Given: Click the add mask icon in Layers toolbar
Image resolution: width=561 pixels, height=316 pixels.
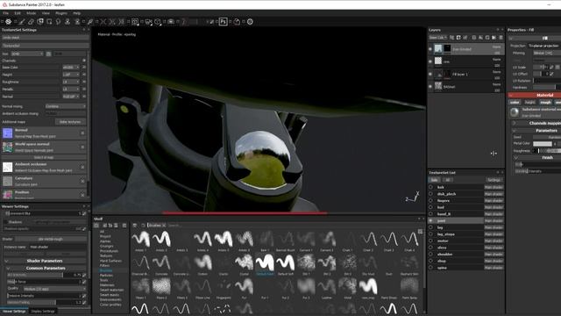Looking at the screenshot, I should pyautogui.click(x=458, y=37).
